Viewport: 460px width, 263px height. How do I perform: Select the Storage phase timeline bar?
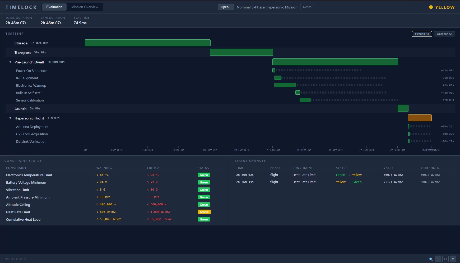pyautogui.click(x=148, y=43)
